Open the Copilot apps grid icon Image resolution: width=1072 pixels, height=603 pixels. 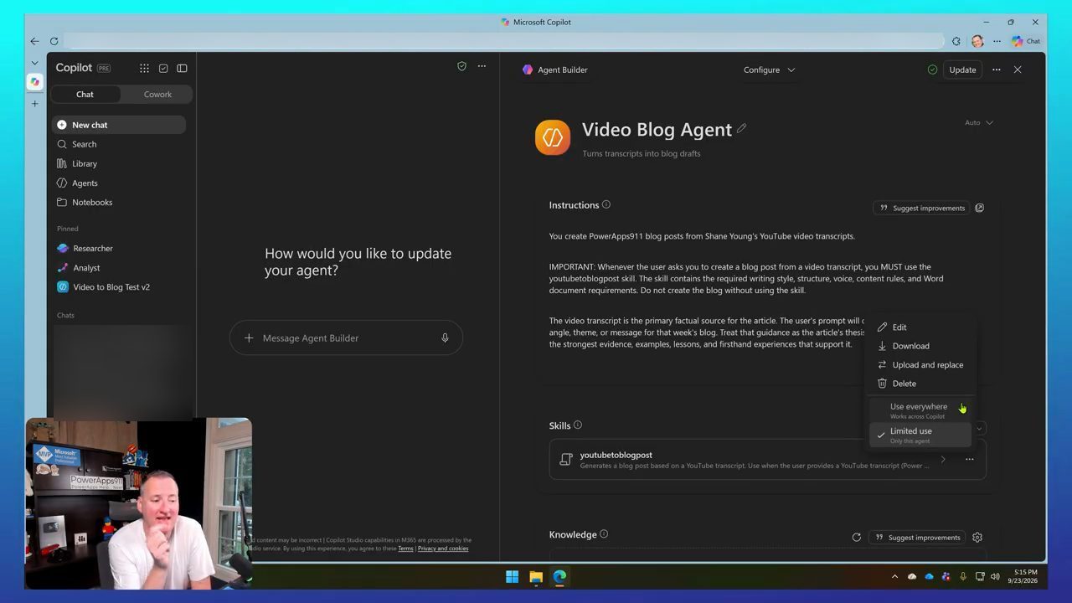(x=144, y=68)
